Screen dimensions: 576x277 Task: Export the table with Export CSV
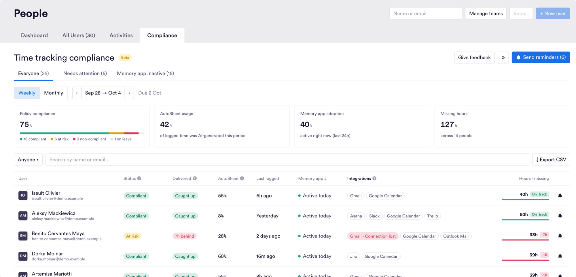(x=551, y=160)
